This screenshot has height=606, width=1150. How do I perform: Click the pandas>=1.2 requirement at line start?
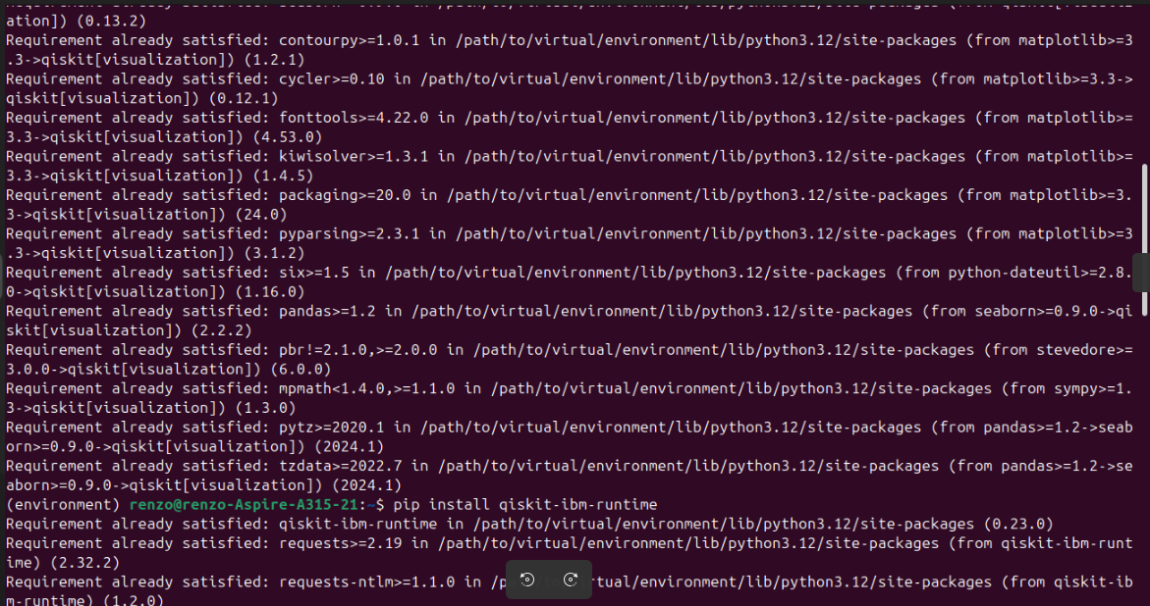(x=327, y=311)
